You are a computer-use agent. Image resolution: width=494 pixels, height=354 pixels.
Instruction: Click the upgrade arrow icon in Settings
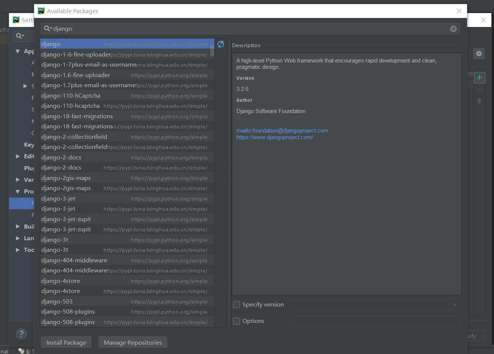coord(479,101)
